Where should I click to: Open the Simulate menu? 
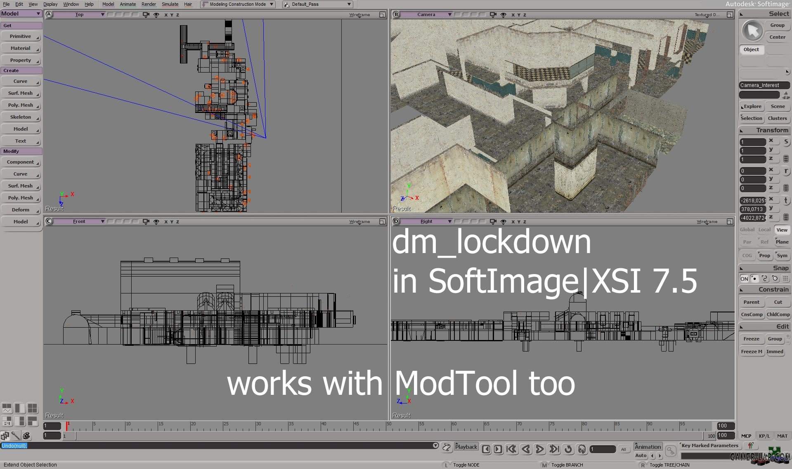[170, 4]
